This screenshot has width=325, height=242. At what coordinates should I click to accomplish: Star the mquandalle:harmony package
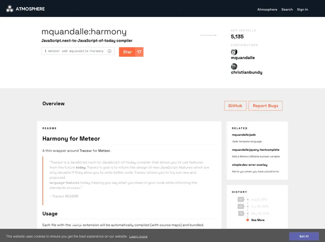[128, 52]
